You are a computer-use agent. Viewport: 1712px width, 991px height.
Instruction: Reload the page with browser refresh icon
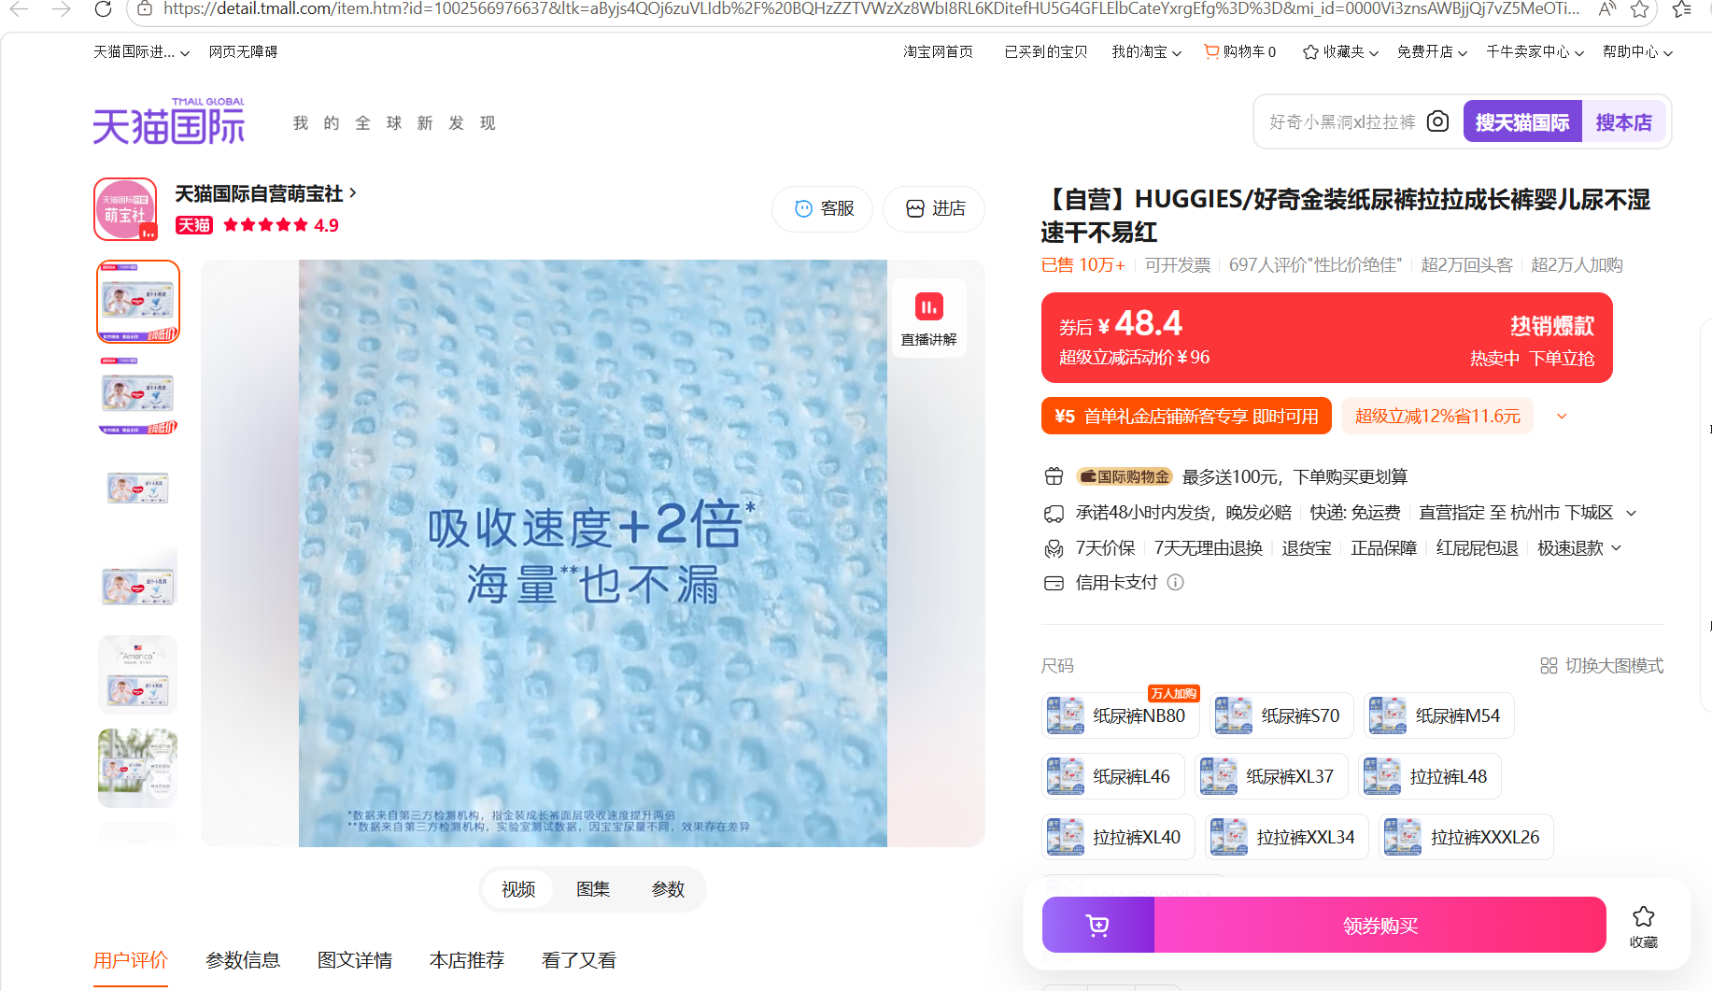pyautogui.click(x=104, y=9)
